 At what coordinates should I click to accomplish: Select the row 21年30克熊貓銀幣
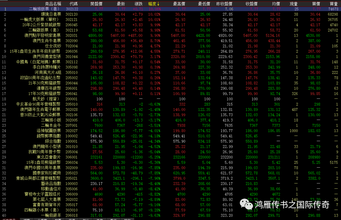170,83
